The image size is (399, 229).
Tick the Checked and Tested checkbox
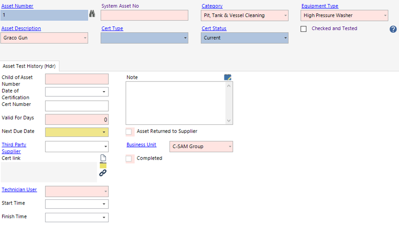(x=303, y=29)
